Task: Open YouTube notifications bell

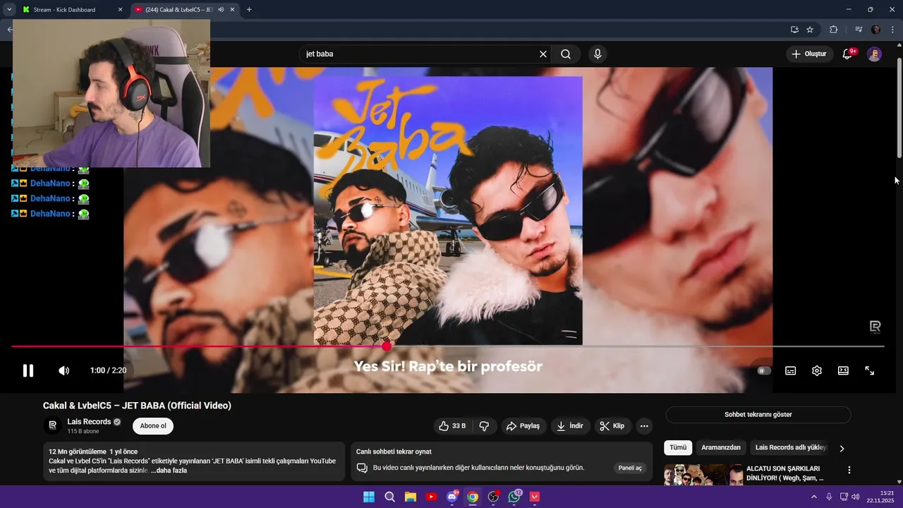Action: 848,54
